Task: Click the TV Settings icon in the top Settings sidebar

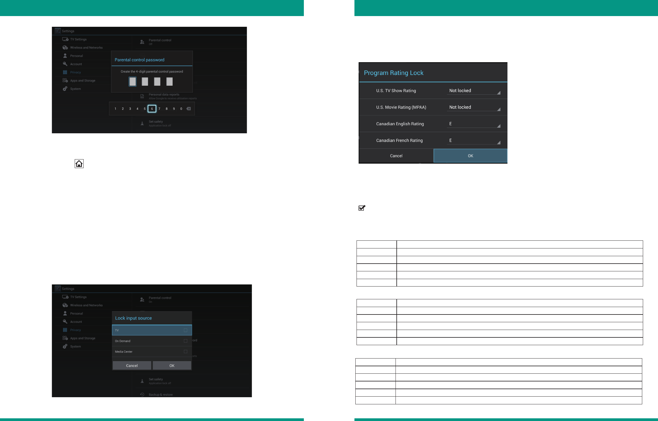Action: [65, 39]
